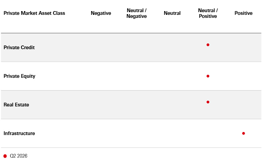
Task: Click the Neutral / Negative column header
Action: (137, 13)
